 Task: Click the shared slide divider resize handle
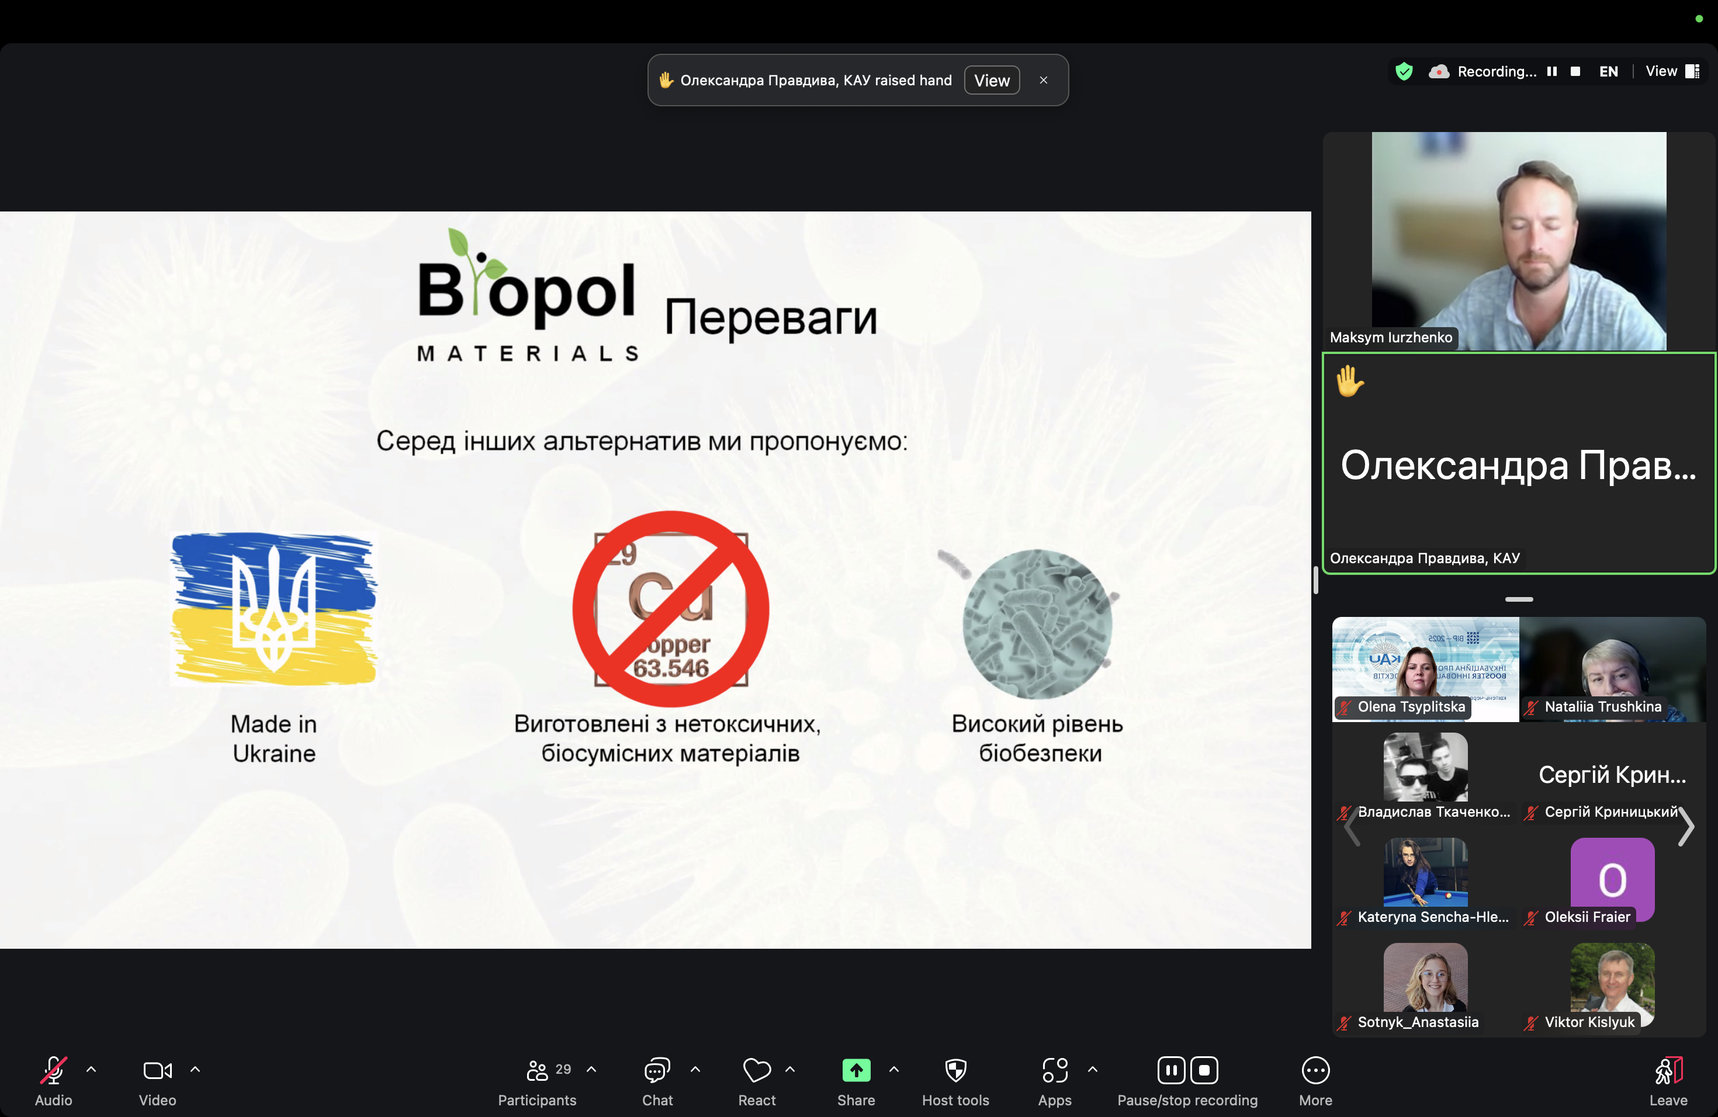[x=1316, y=580]
